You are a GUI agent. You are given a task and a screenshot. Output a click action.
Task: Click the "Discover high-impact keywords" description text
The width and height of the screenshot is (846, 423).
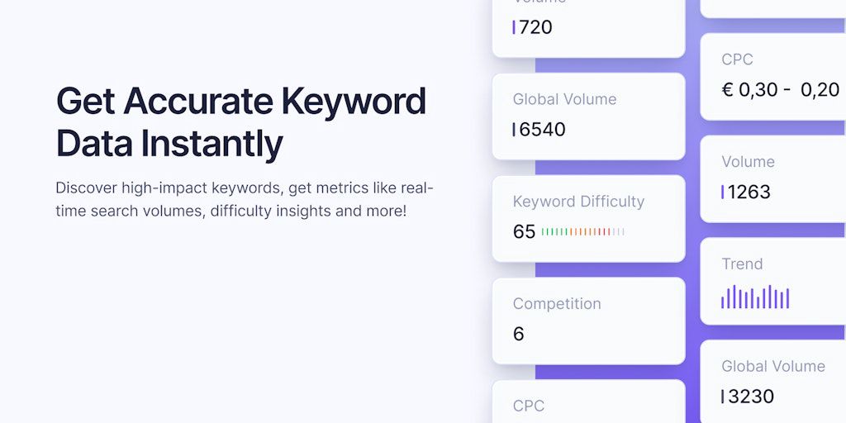245,199
